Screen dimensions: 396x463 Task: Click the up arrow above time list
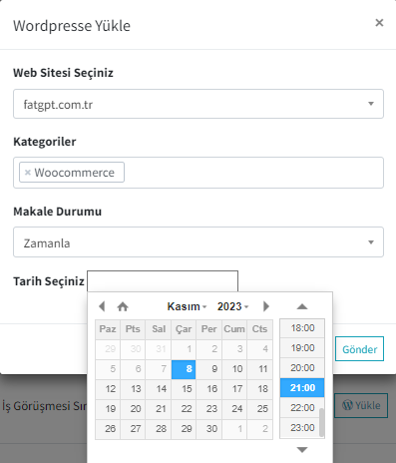click(302, 306)
